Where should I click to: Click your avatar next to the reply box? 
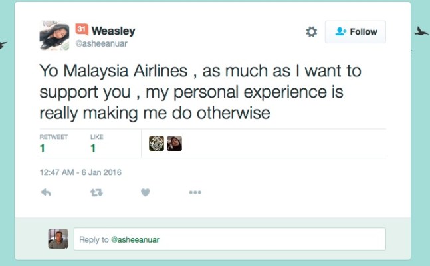click(58, 239)
